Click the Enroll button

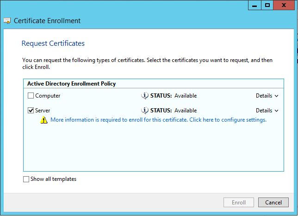[x=239, y=202]
